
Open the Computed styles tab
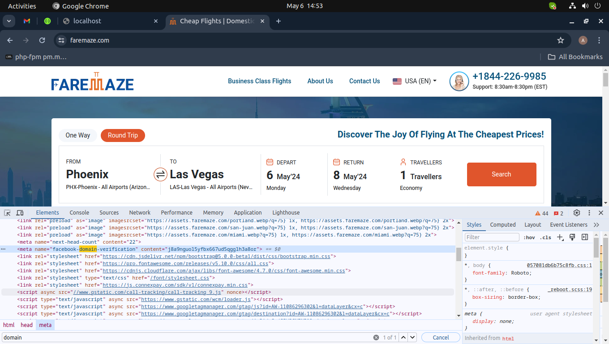point(503,225)
